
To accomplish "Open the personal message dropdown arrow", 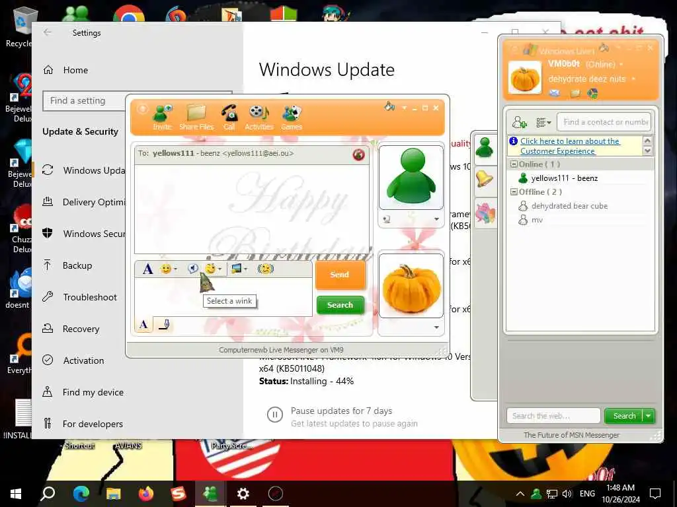I will (x=633, y=79).
